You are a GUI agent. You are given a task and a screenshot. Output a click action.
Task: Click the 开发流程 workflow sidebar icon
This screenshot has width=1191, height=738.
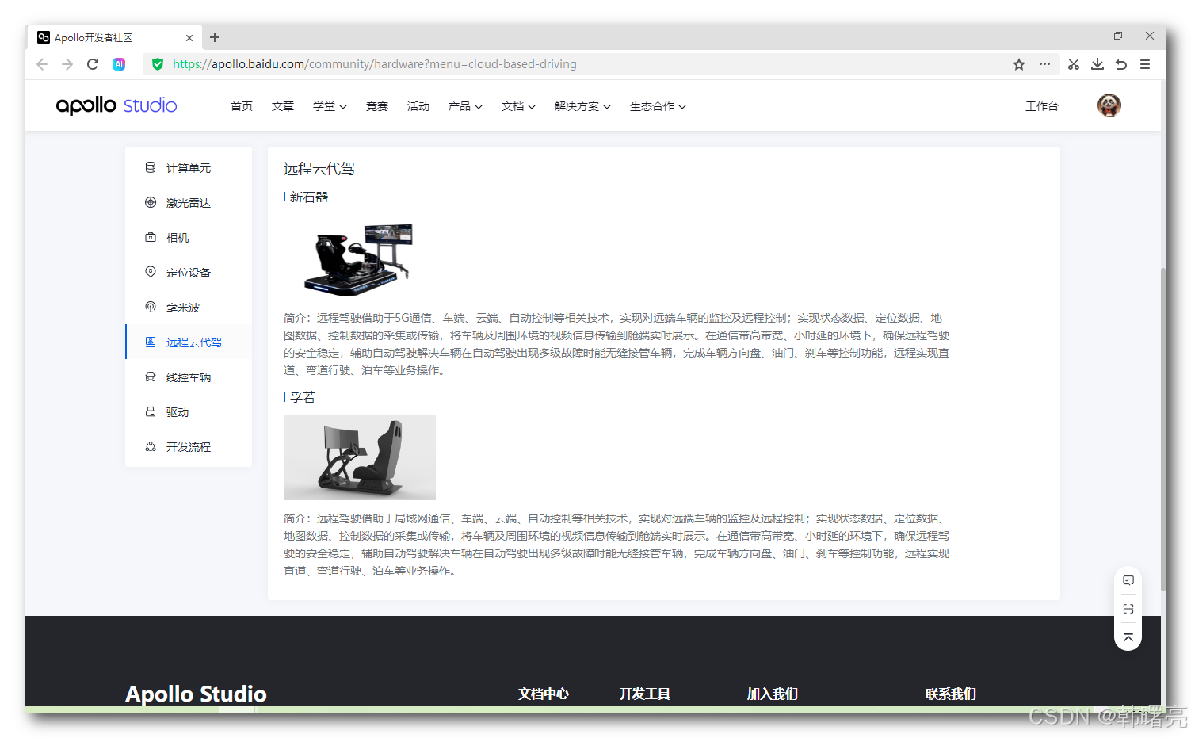click(x=151, y=446)
